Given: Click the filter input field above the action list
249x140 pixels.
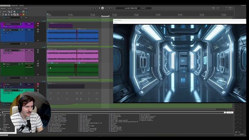Looking at the screenshot, I should point(113,112).
